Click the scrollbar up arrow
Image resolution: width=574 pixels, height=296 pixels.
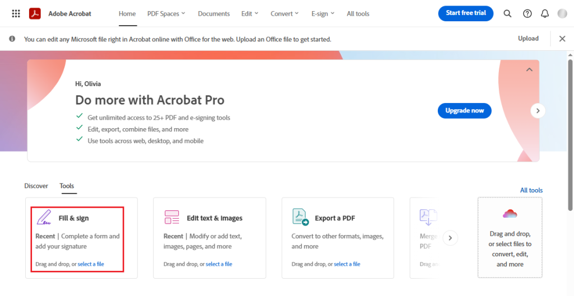[570, 55]
